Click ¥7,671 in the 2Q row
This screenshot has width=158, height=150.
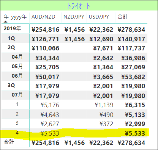[x=103, y=48]
